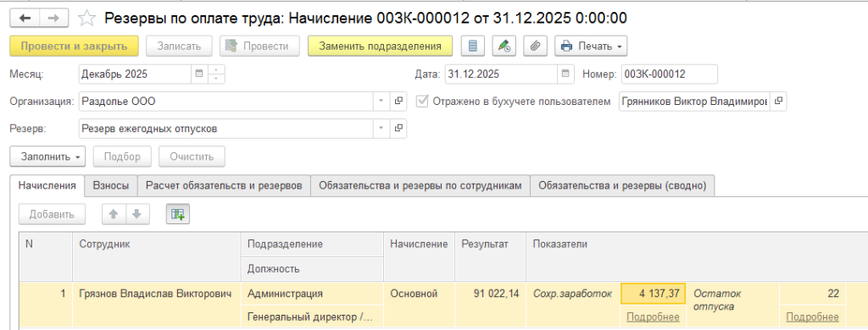Click the Добавить button
Image resolution: width=868 pixels, height=330 pixels.
coord(52,215)
